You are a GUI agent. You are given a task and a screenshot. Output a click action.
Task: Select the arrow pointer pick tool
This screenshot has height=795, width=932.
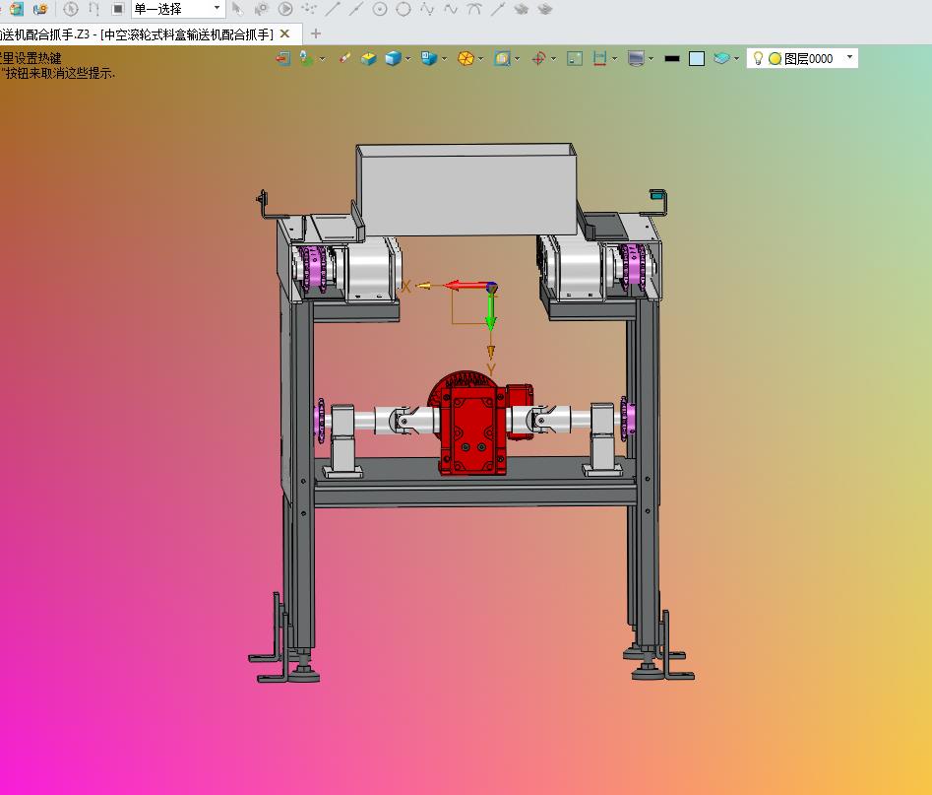pos(237,9)
